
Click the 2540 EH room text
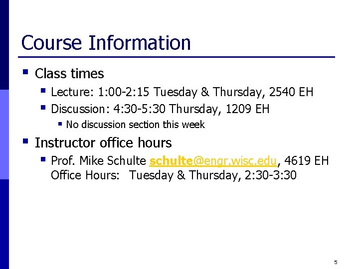pos(291,92)
